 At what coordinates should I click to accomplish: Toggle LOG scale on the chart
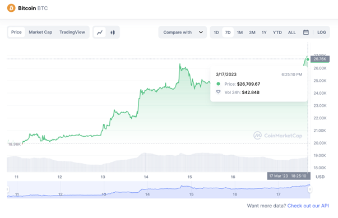(x=321, y=33)
